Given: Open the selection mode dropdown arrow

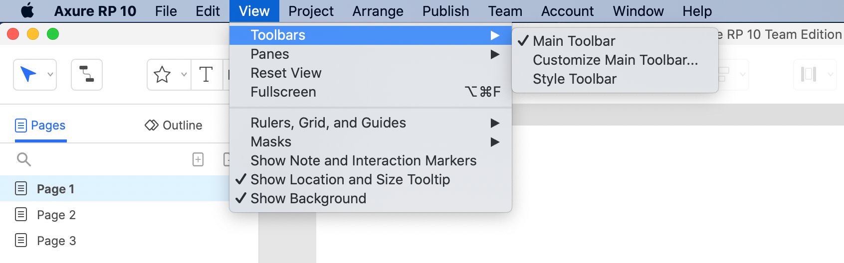Looking at the screenshot, I should coord(50,75).
